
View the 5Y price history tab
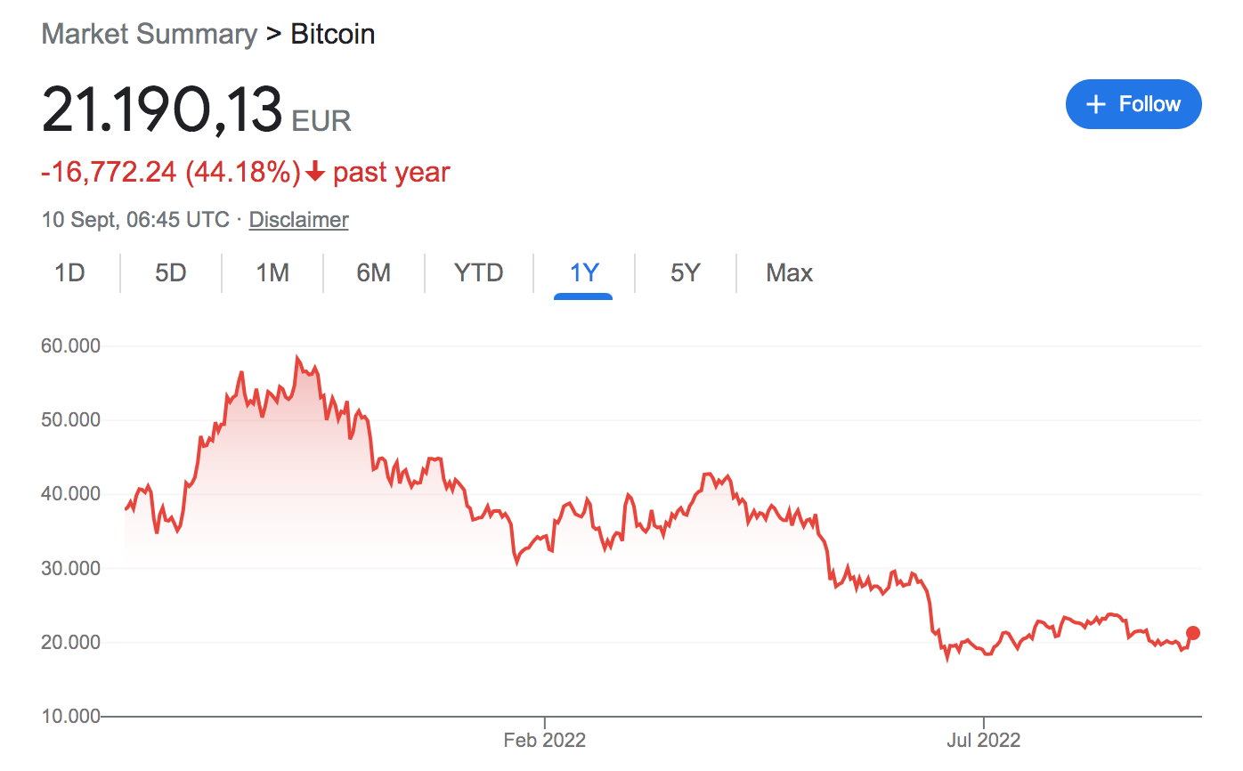pos(686,272)
